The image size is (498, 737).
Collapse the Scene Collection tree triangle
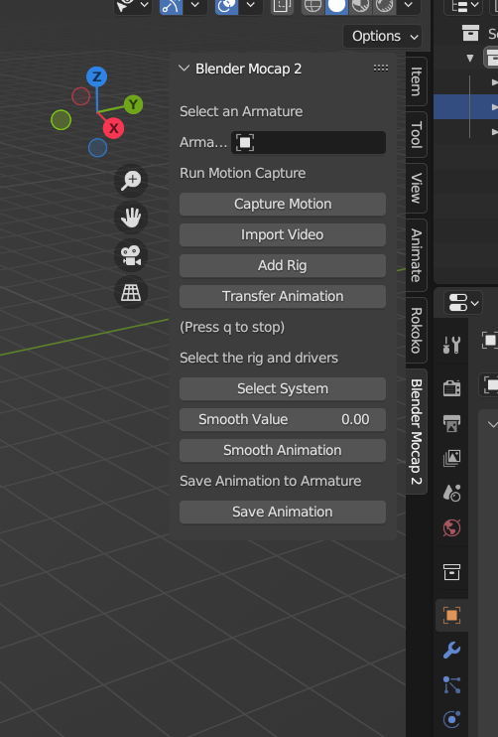(x=470, y=59)
